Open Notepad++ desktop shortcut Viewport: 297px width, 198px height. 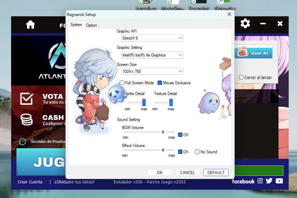[x=225, y=5]
